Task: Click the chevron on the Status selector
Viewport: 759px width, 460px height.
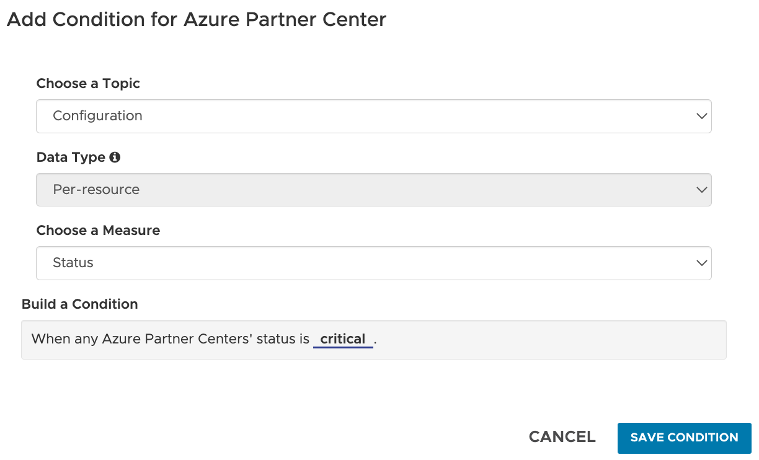Action: click(701, 263)
